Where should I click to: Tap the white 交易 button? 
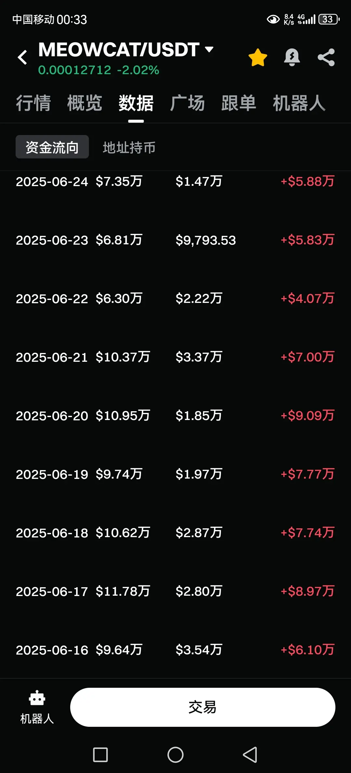coord(203,707)
